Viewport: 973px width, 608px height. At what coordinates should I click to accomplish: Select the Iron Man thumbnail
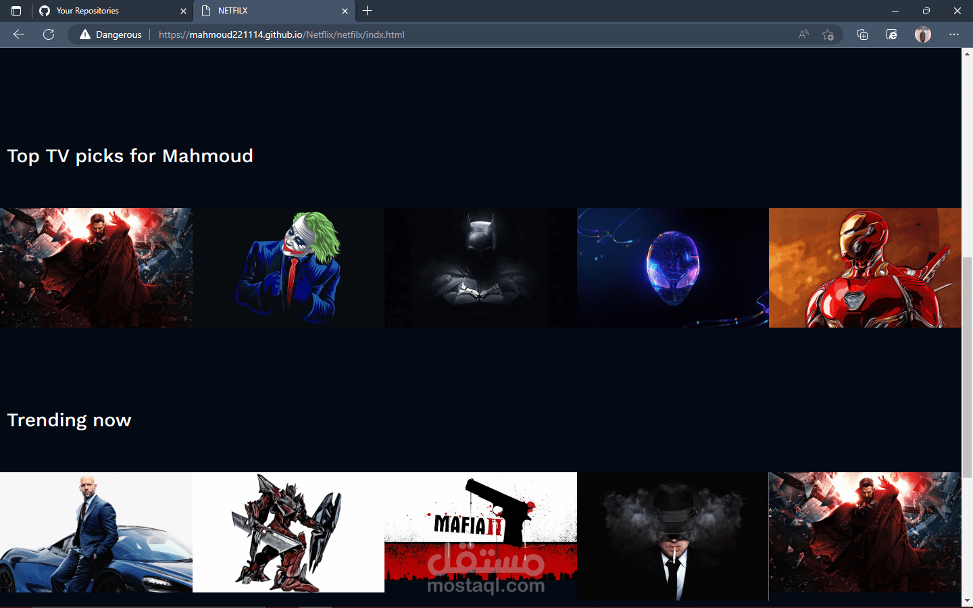coord(865,268)
